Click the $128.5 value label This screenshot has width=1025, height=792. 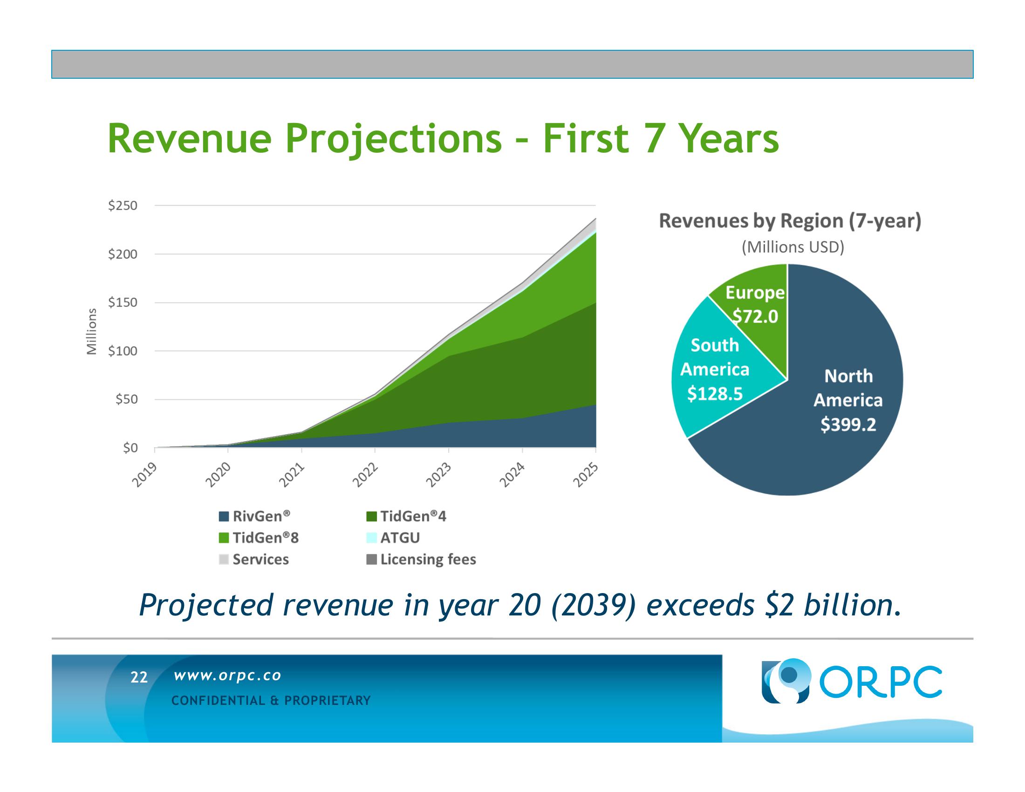click(715, 393)
